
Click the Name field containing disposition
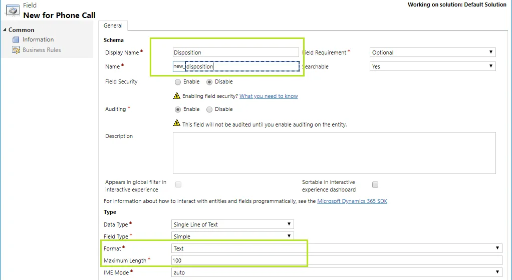(x=242, y=66)
